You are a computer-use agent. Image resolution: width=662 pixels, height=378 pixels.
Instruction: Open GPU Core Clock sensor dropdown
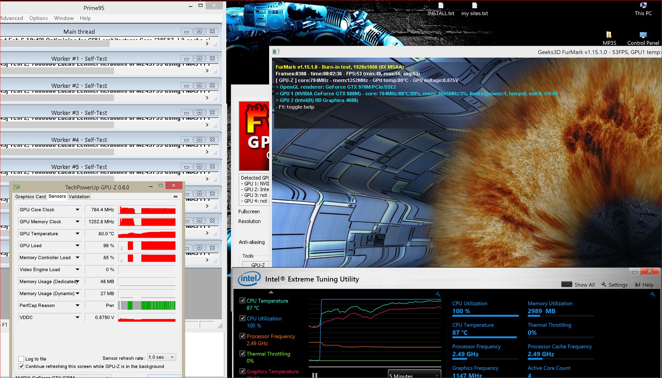(x=78, y=210)
